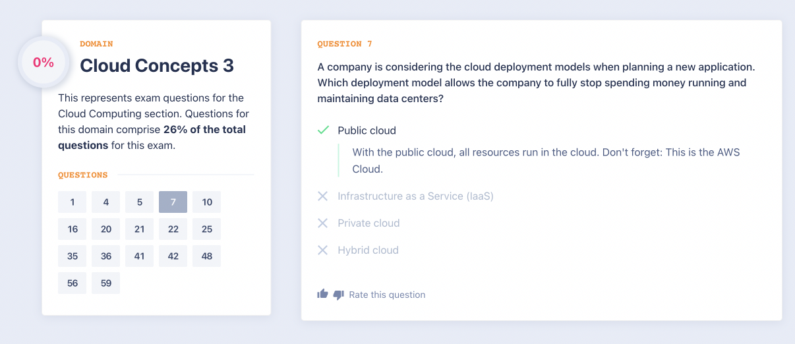The image size is (795, 344).
Task: Open question 10 from the list
Action: tap(207, 202)
